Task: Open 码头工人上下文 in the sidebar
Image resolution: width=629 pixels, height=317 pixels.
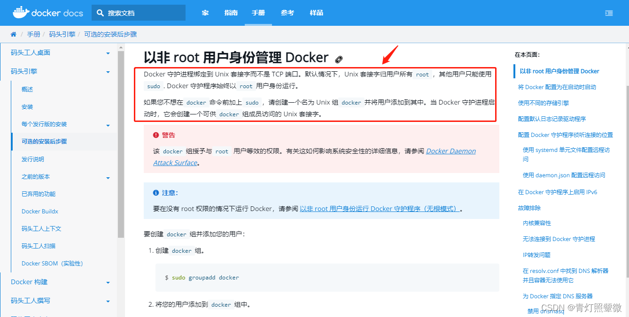Action: coord(41,229)
